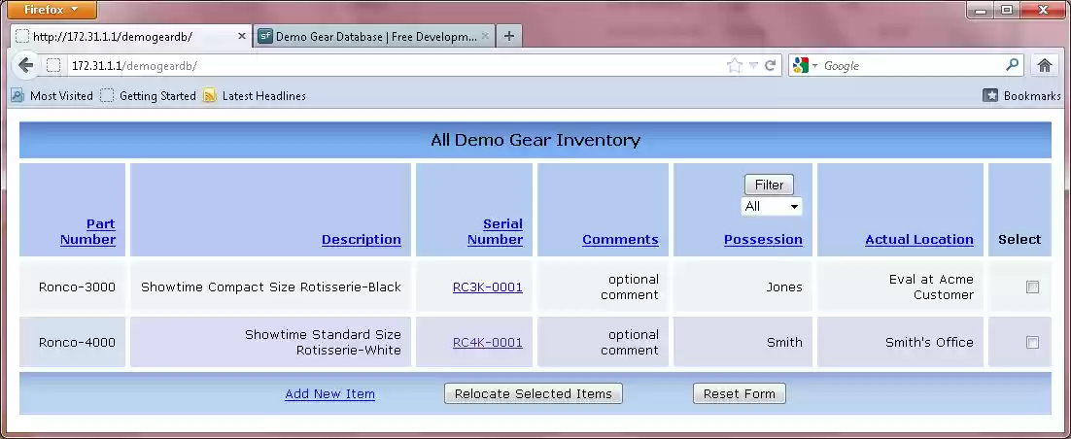1071x439 pixels.
Task: Click the optional comment cell for Ronco-4000
Action: pos(604,342)
